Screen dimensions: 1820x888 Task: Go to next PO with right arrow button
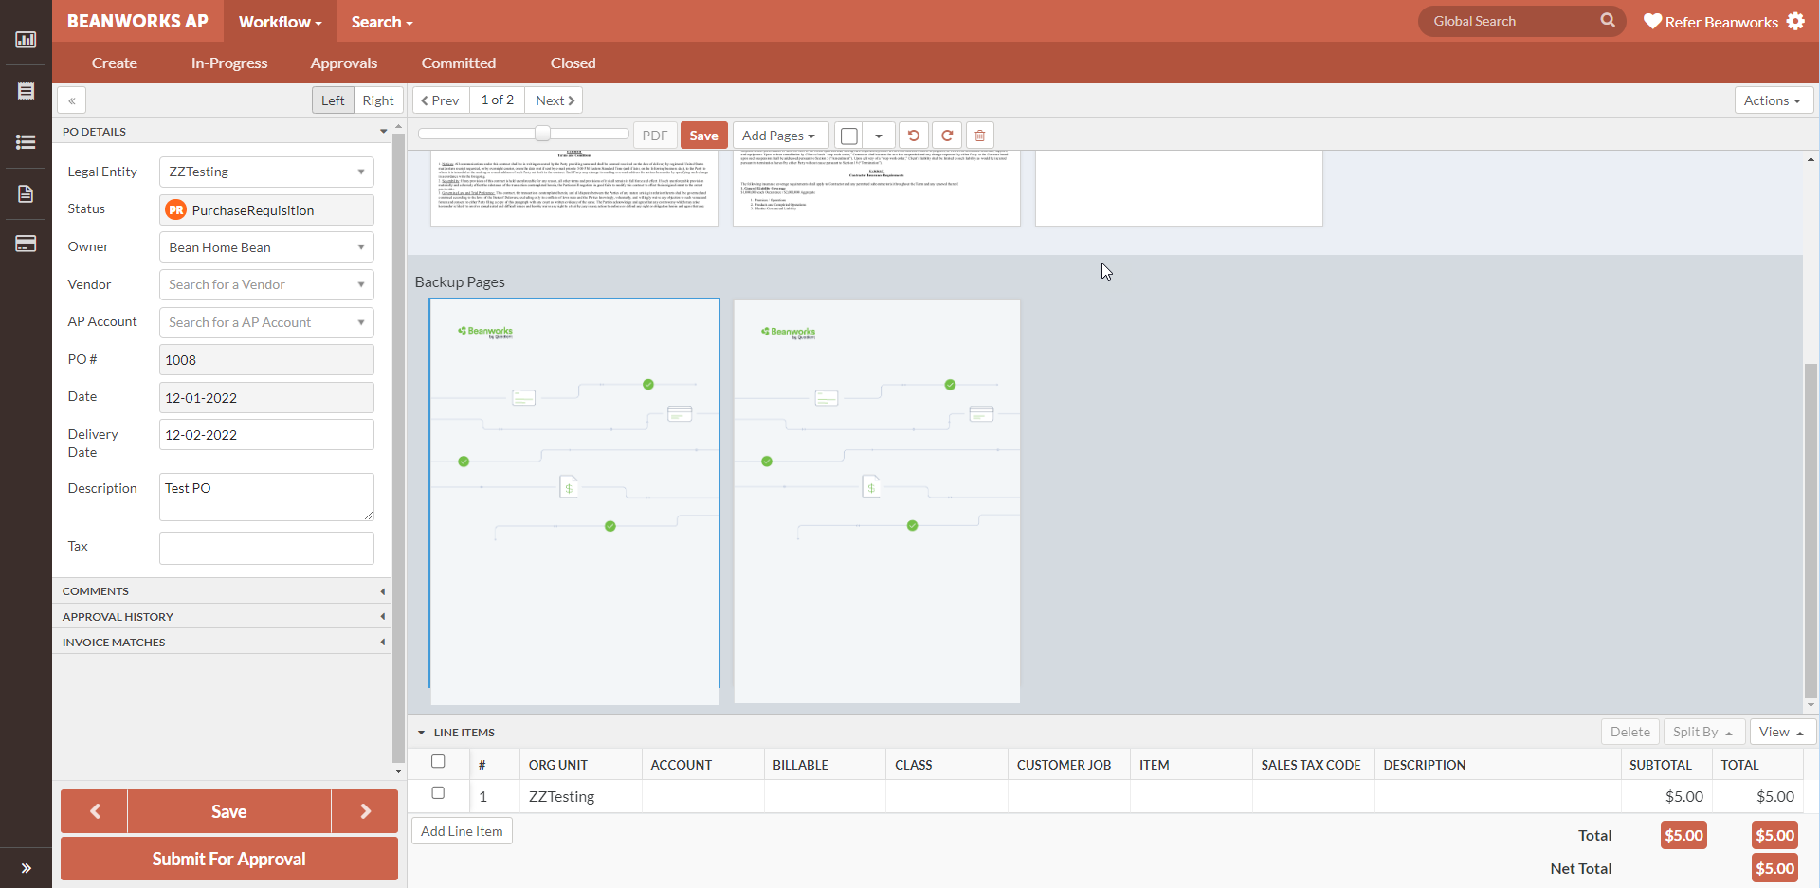(x=365, y=811)
